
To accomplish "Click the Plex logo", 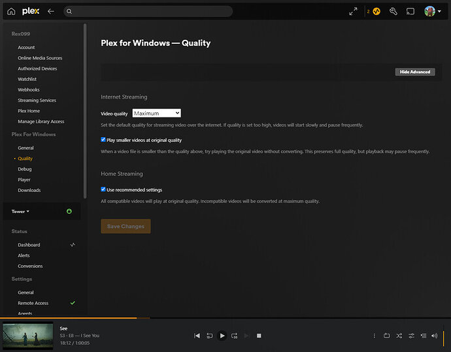I will click(x=31, y=11).
